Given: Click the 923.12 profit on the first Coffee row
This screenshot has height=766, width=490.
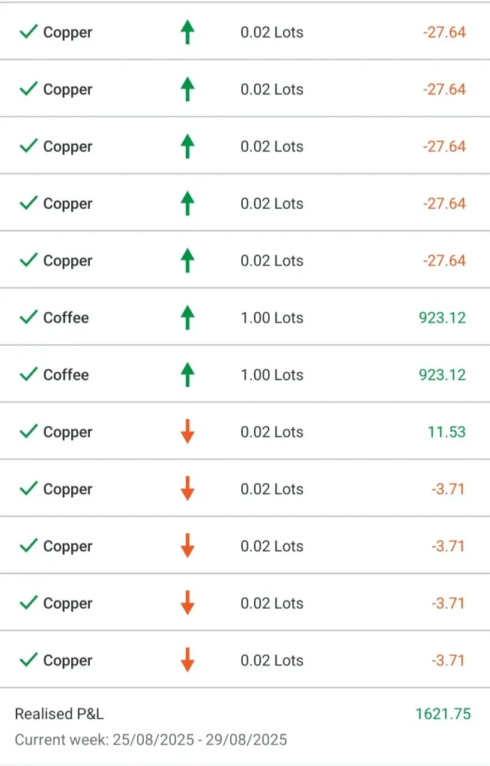Looking at the screenshot, I should [x=442, y=317].
